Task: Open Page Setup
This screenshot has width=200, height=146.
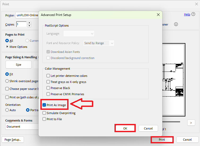Action: pos(13,140)
